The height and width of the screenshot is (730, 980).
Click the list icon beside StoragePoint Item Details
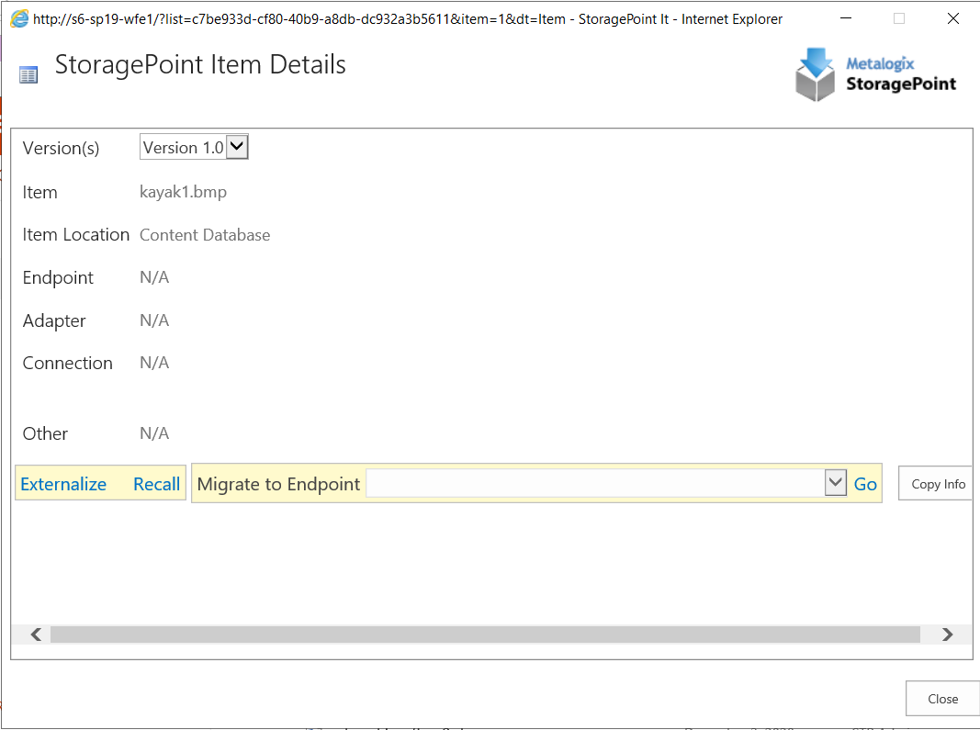pyautogui.click(x=28, y=75)
